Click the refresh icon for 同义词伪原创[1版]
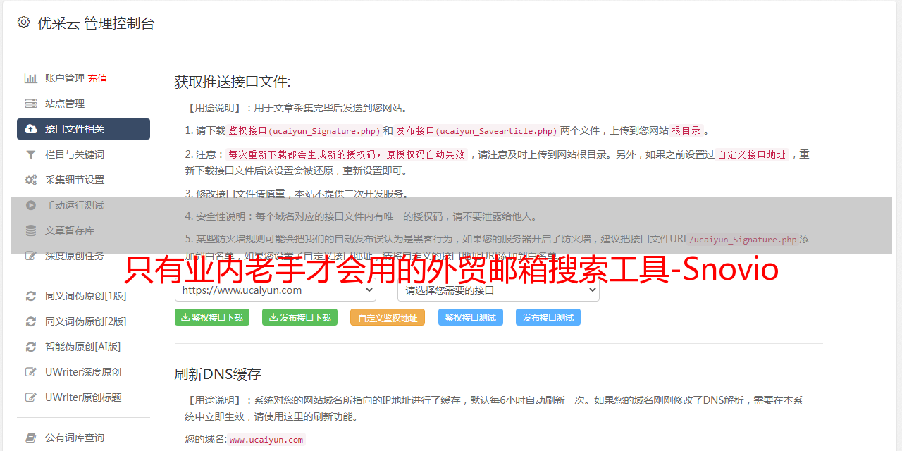Image resolution: width=902 pixels, height=451 pixels. point(31,296)
